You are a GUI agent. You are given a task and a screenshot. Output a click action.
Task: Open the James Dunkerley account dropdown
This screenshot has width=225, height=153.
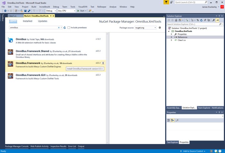click(219, 7)
